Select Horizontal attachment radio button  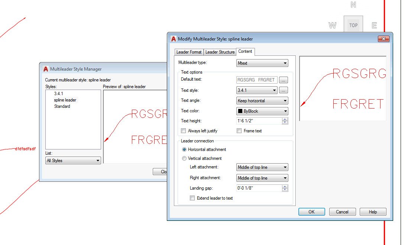[x=184, y=149]
